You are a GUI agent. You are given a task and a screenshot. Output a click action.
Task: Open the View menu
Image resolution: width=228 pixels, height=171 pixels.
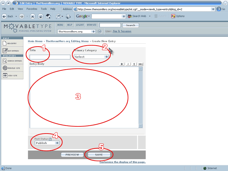[x=20, y=9]
